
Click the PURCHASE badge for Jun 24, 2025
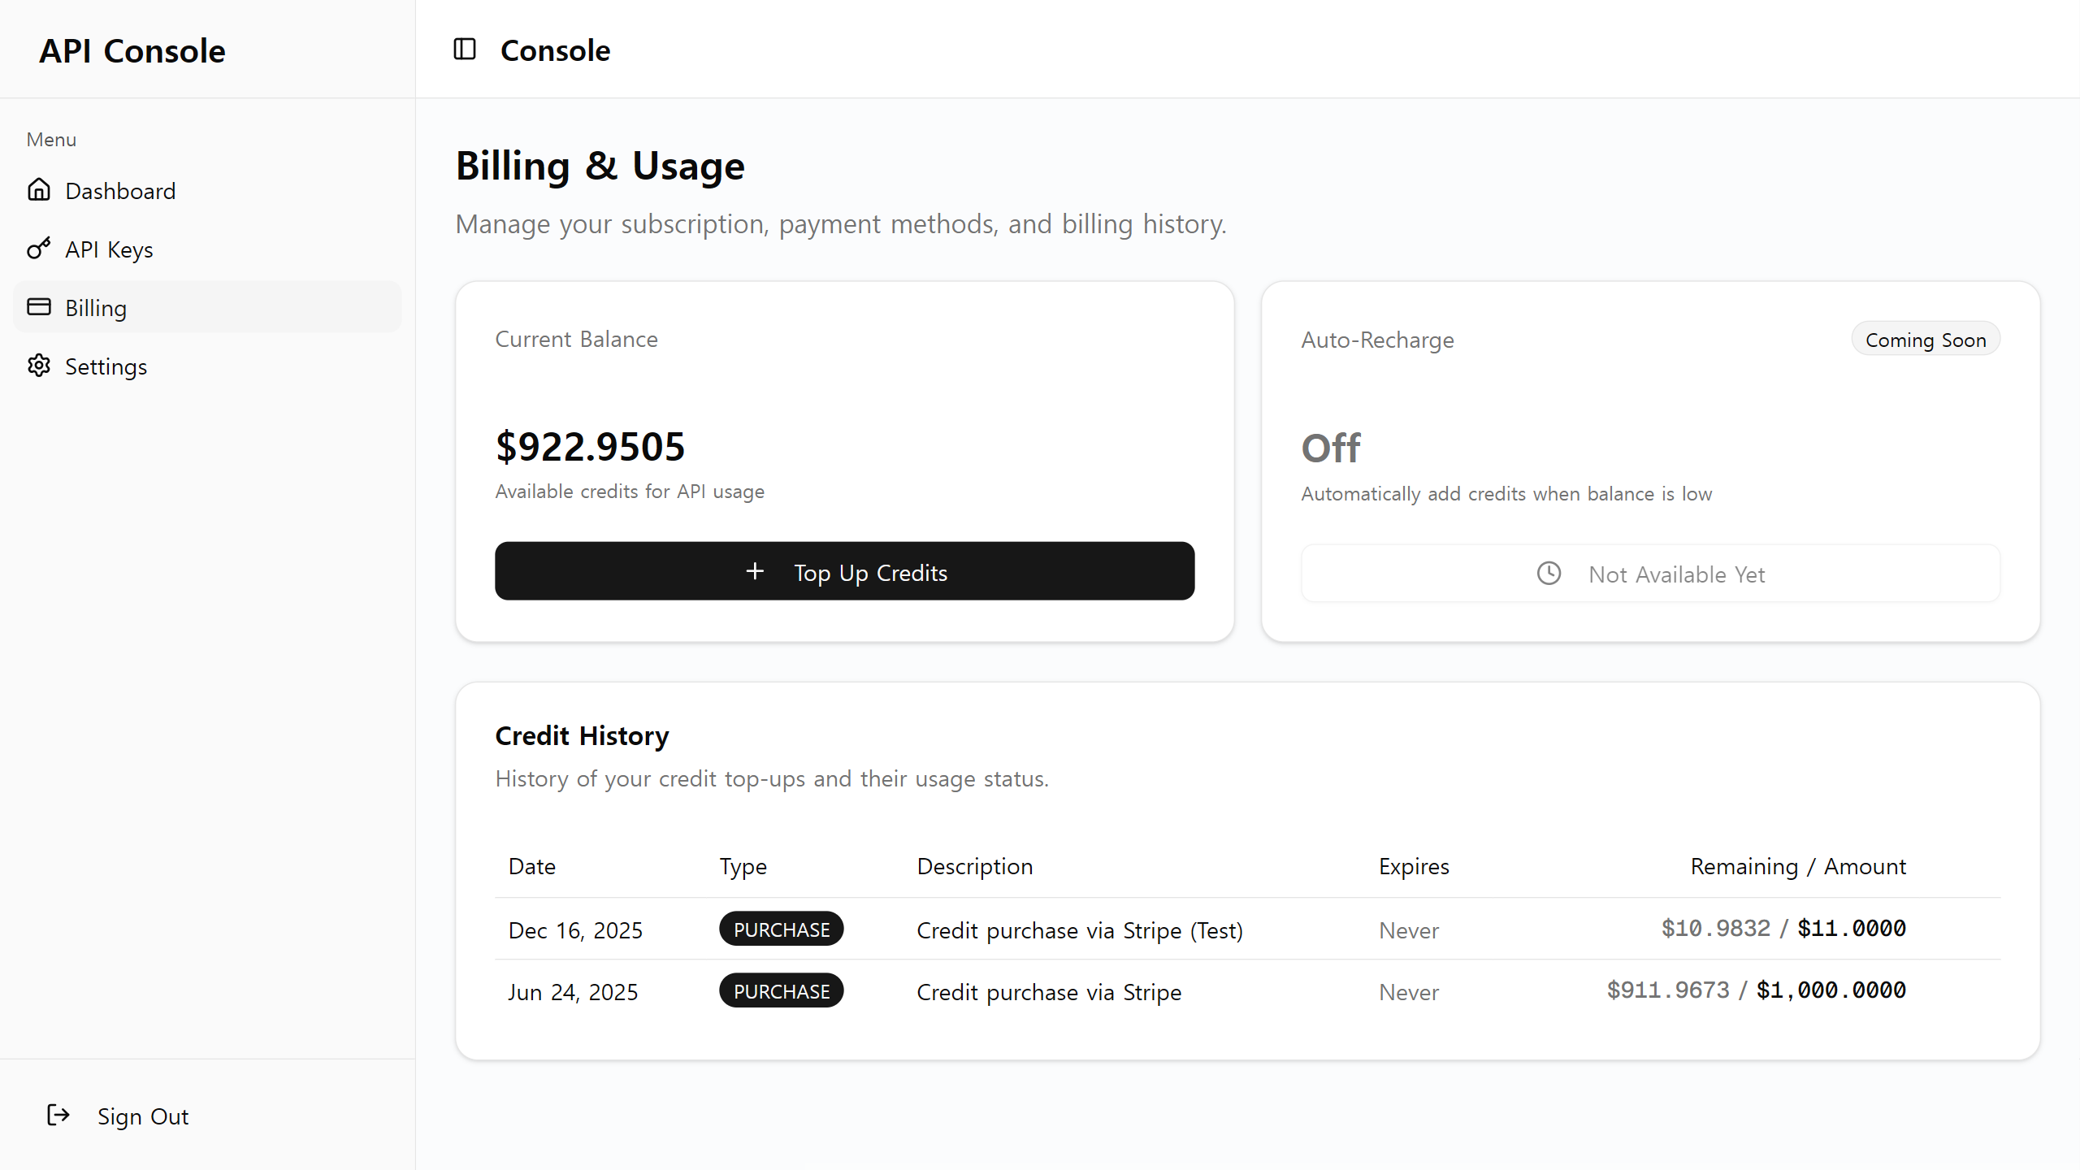tap(781, 990)
